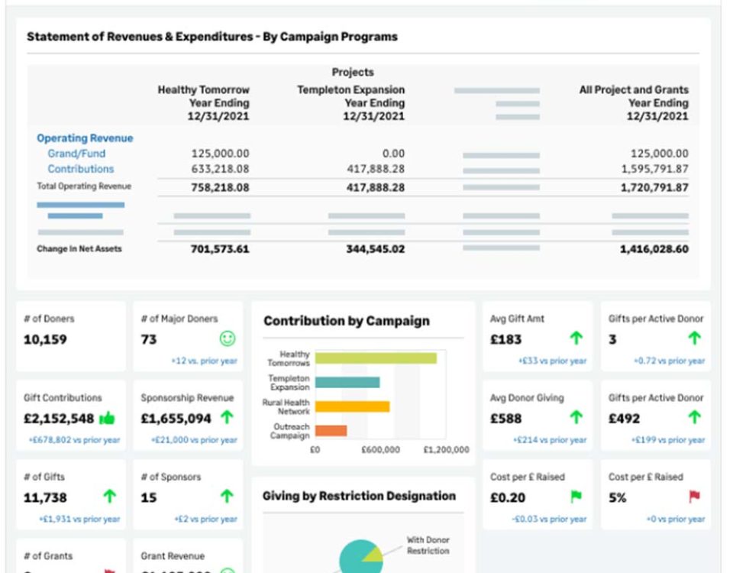Image resolution: width=733 pixels, height=573 pixels.
Task: Open the Grand/Fund row link
Action: pos(76,154)
